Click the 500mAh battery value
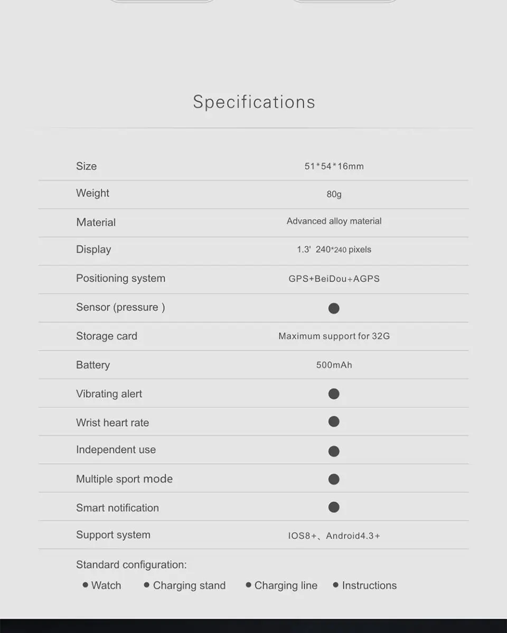507x633 pixels. tap(334, 365)
